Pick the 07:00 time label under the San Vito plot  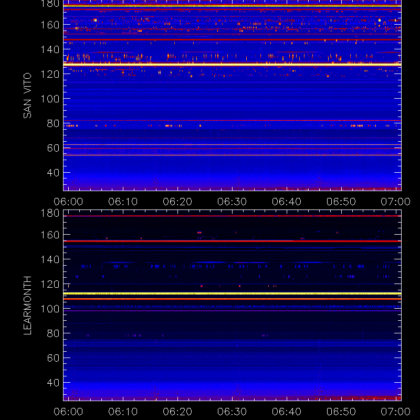click(x=395, y=202)
